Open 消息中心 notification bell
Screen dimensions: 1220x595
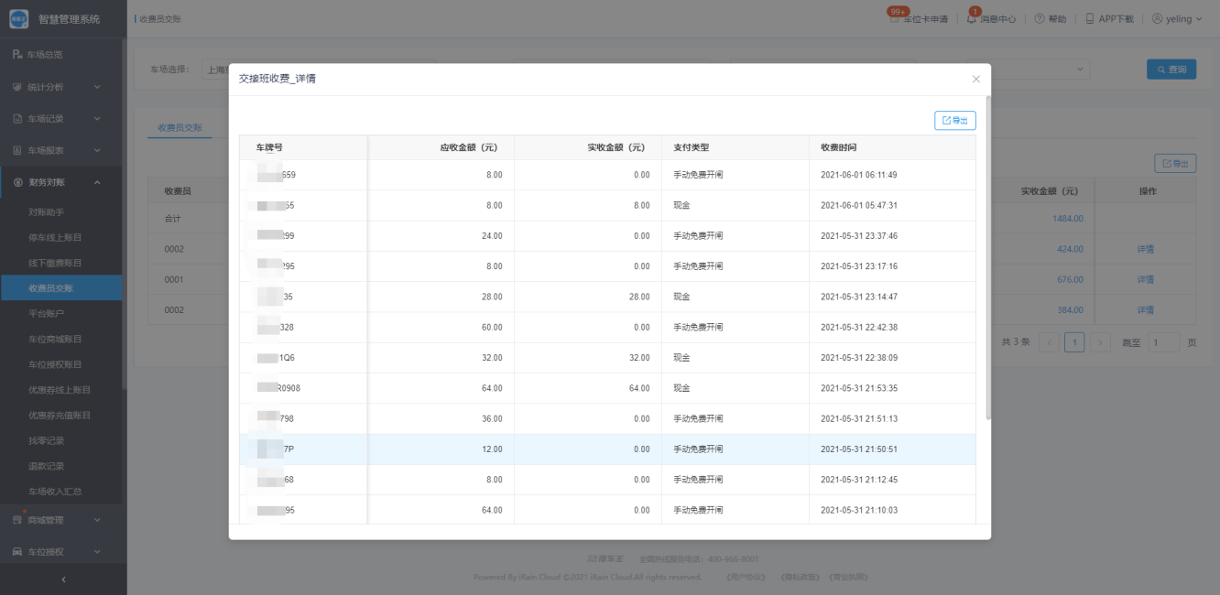991,18
